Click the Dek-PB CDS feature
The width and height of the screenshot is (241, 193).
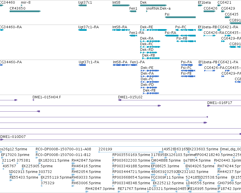(x=151, y=93)
